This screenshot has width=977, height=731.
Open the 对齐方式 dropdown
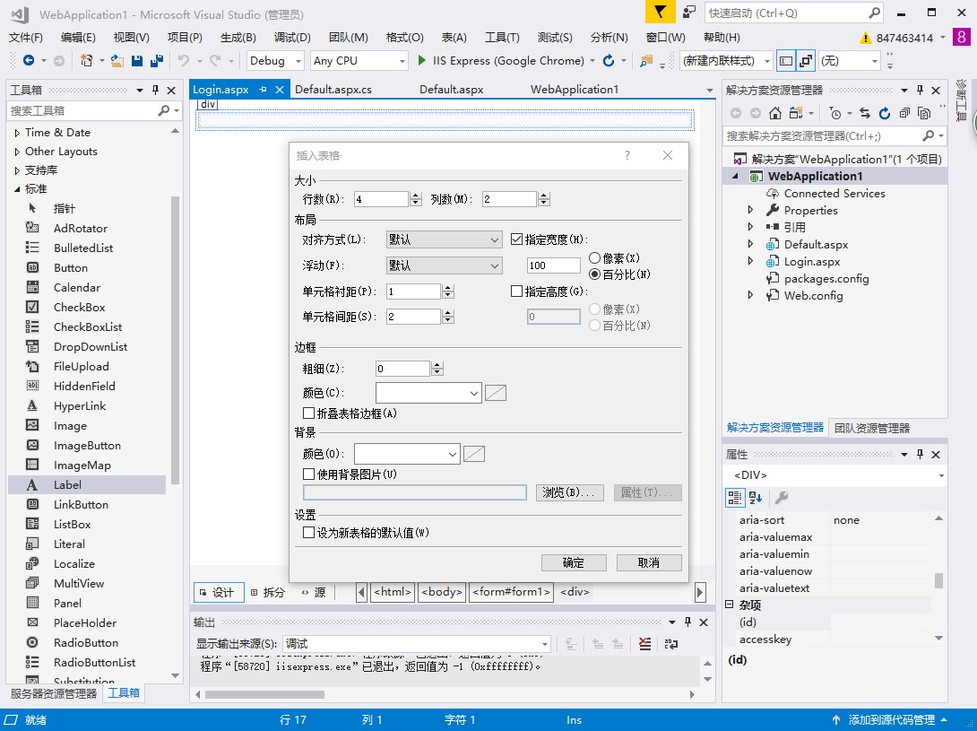444,239
